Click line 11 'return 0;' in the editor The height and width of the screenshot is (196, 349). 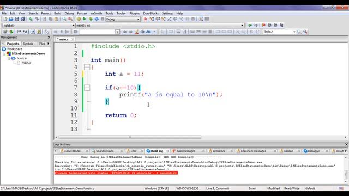click(121, 115)
